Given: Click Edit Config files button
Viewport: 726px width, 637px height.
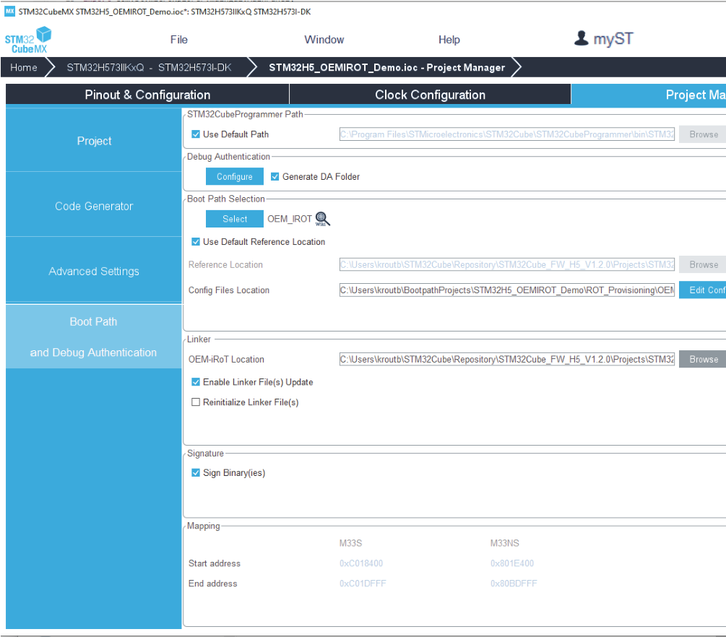Looking at the screenshot, I should coord(703,290).
